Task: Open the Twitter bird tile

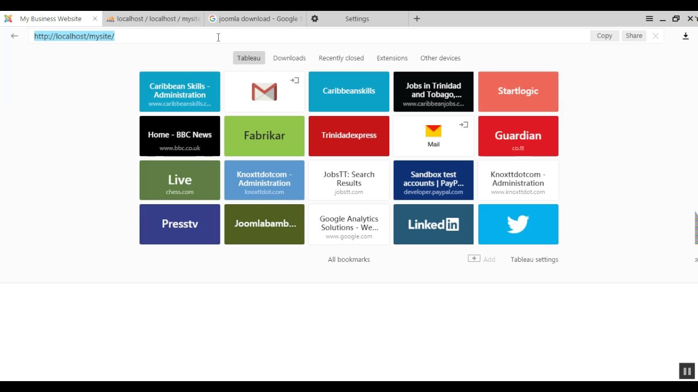Action: click(x=518, y=224)
